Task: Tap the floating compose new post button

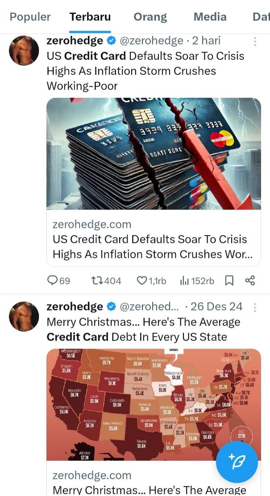Action: pos(237,458)
